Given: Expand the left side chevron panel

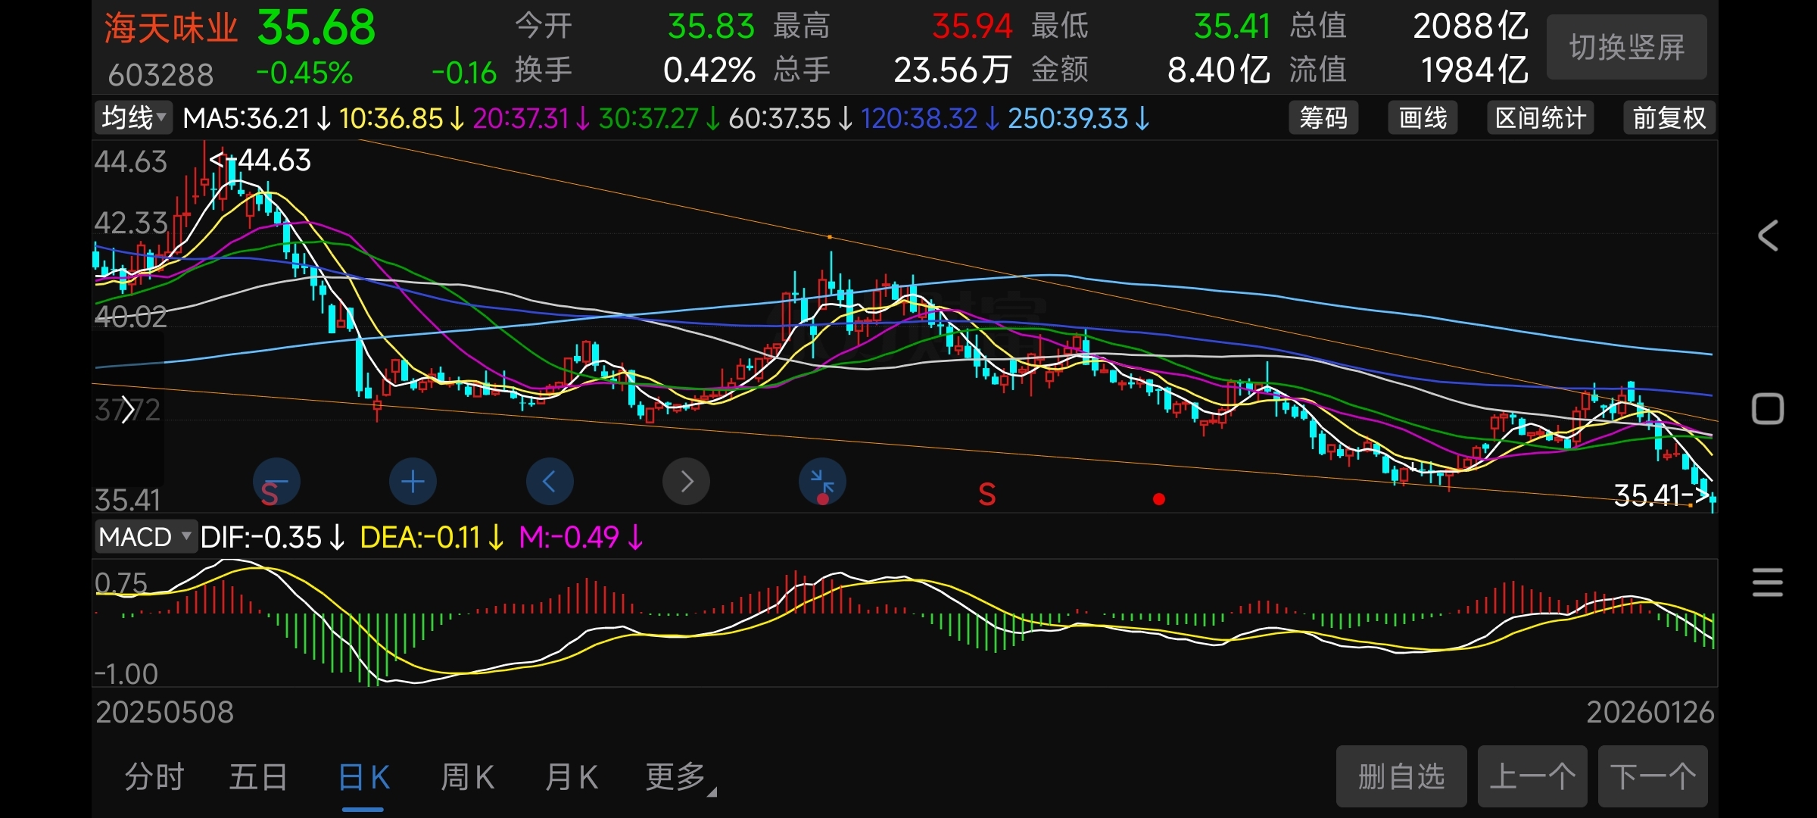Looking at the screenshot, I should pyautogui.click(x=127, y=410).
